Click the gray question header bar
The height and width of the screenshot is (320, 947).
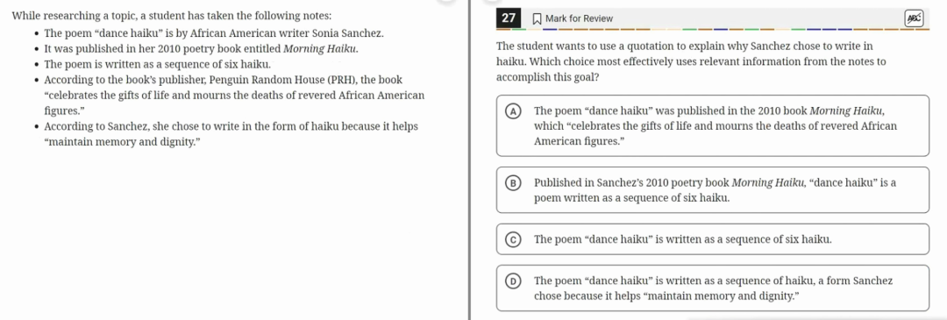coord(713,18)
